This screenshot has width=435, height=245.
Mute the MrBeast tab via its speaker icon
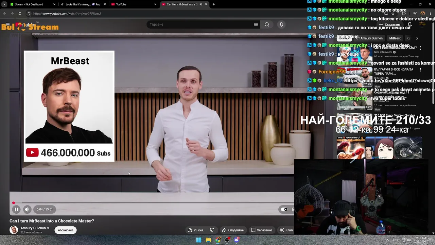(x=201, y=4)
